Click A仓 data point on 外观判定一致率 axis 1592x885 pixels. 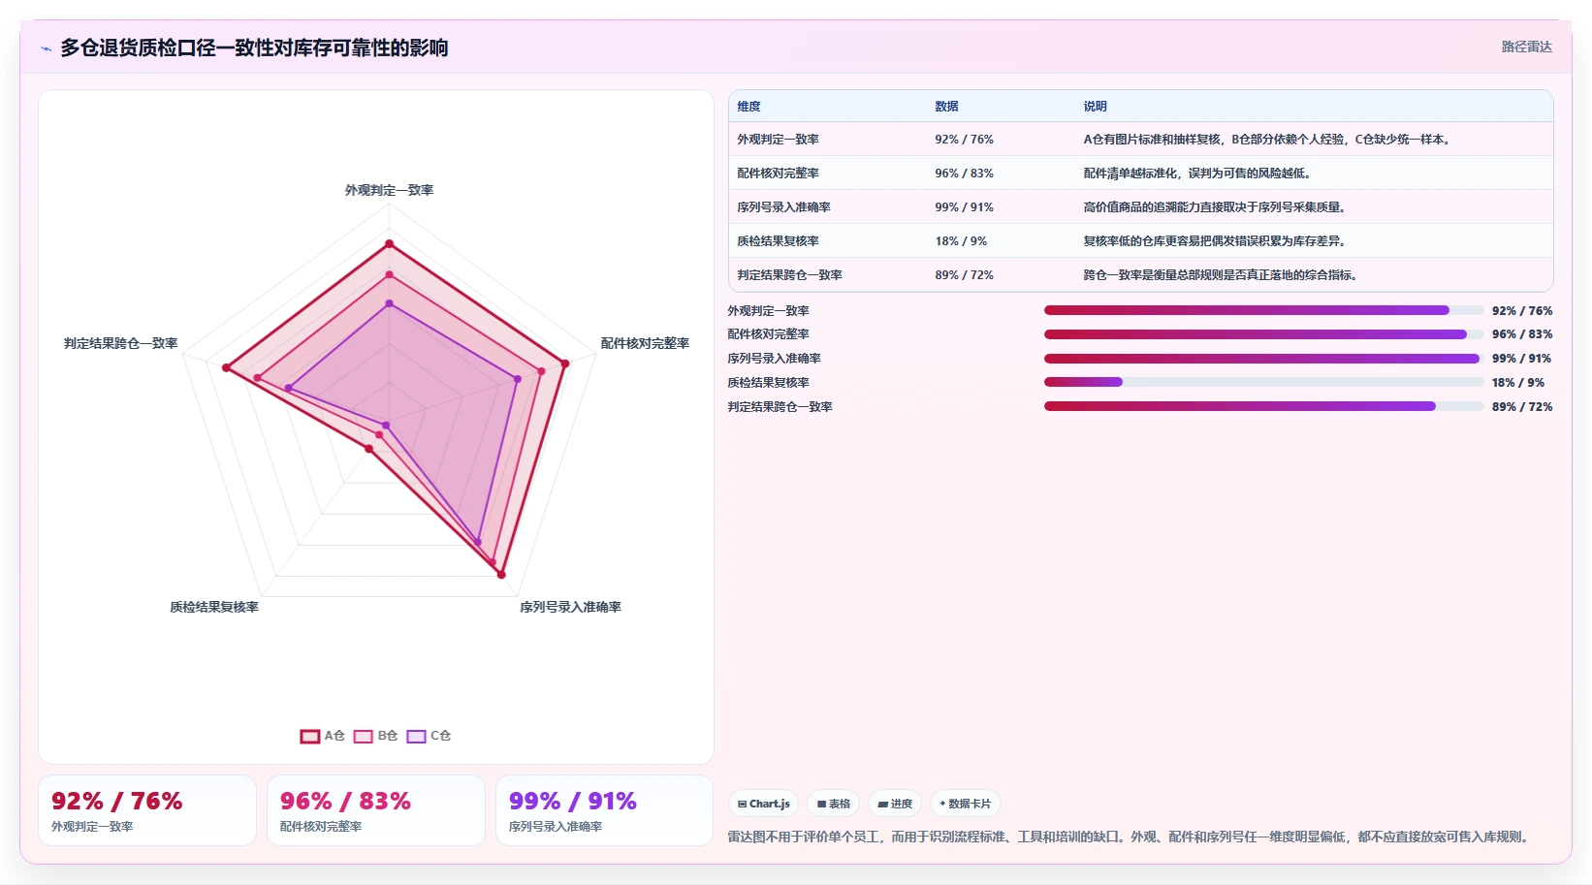pyautogui.click(x=389, y=244)
